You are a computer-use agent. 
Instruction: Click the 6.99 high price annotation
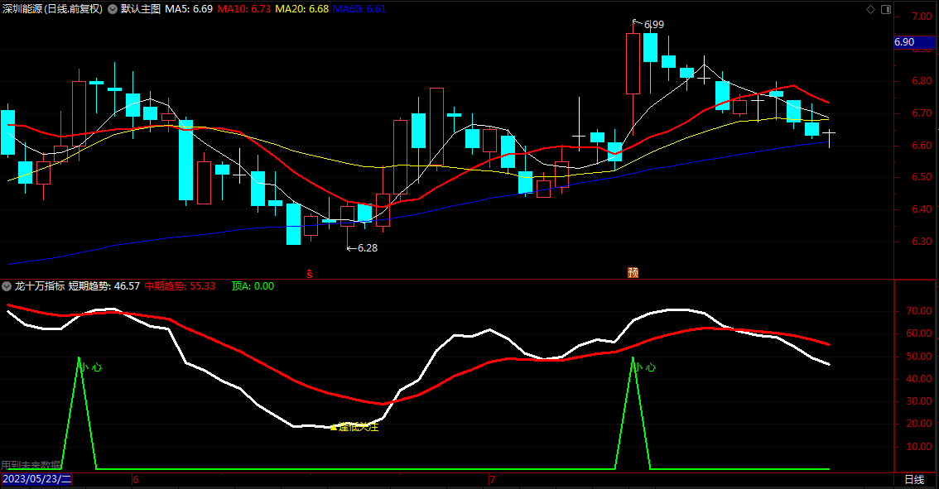coord(653,25)
